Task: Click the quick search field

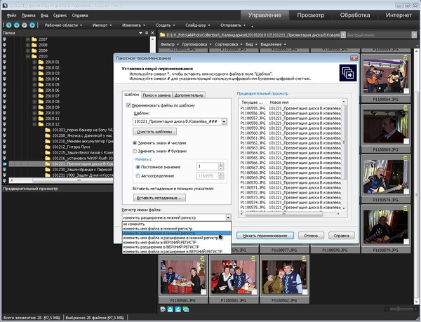Action: 379,35
